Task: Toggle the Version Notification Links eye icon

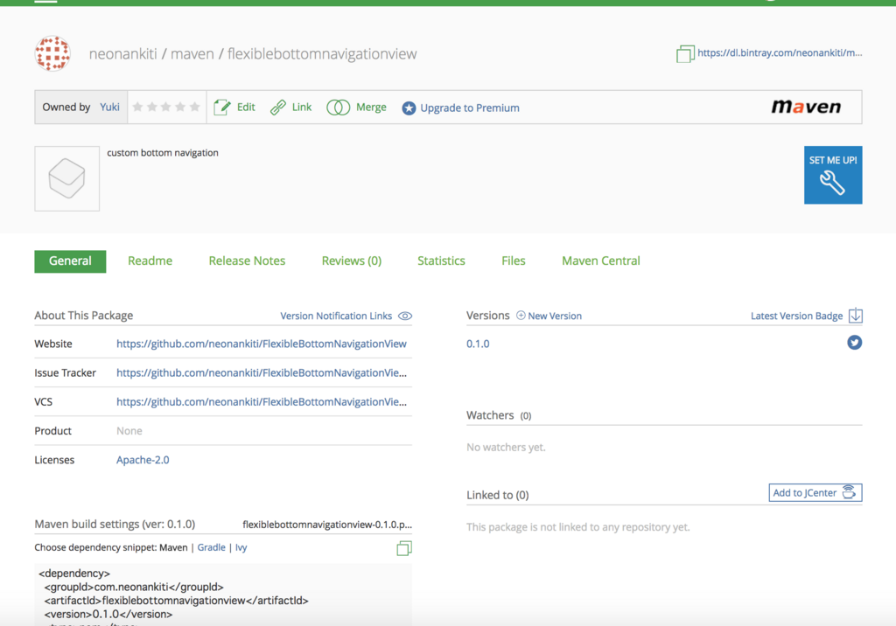Action: tap(405, 316)
